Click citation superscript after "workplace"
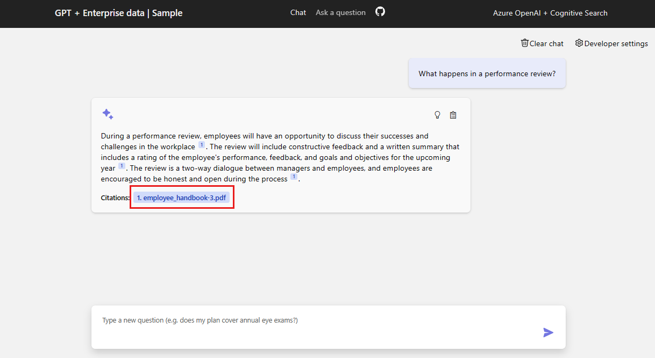The width and height of the screenshot is (655, 358). pos(202,145)
